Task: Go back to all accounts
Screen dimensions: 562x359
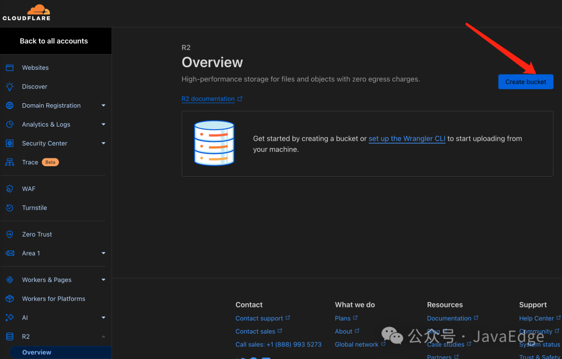Action: pos(54,41)
